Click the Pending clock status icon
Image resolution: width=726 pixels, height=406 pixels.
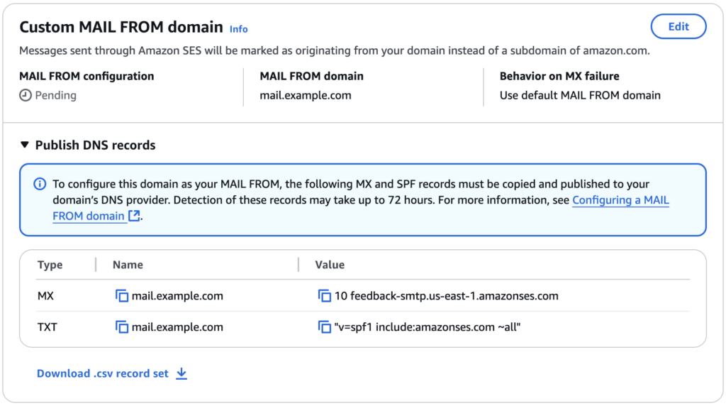[26, 95]
